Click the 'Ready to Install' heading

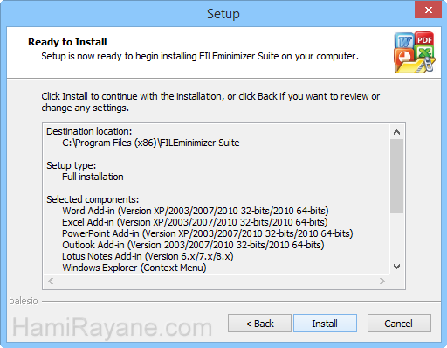point(67,42)
